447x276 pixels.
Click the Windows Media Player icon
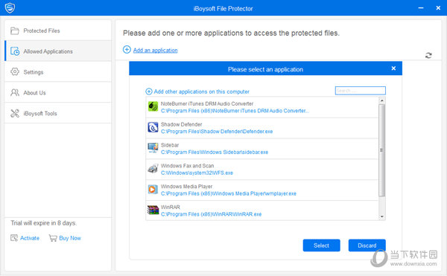pyautogui.click(x=153, y=189)
